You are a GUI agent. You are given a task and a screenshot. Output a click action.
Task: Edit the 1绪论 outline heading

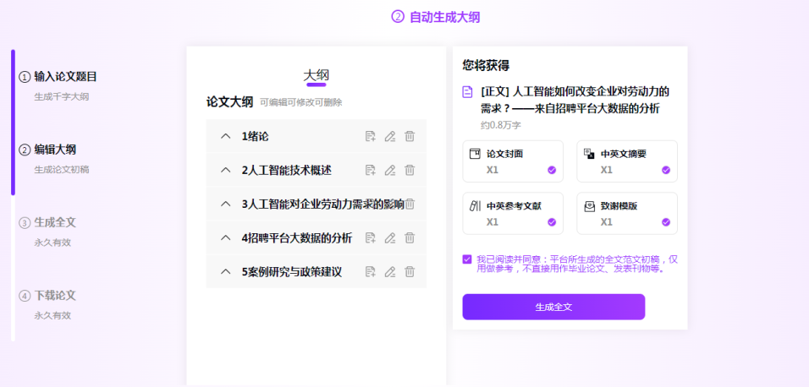click(390, 137)
